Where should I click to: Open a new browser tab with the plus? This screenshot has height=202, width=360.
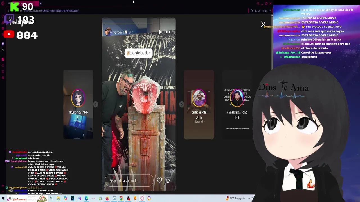[40, 4]
